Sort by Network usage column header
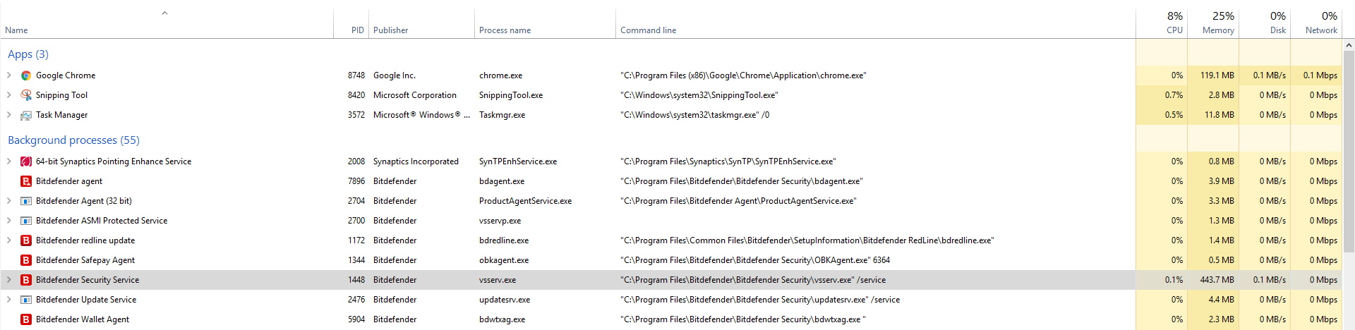This screenshot has height=330, width=1355. [1316, 23]
